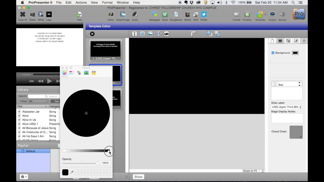Switch to image palettes tab in Colors
Image resolution: width=324 pixels, height=182 pixels.
tap(86, 73)
